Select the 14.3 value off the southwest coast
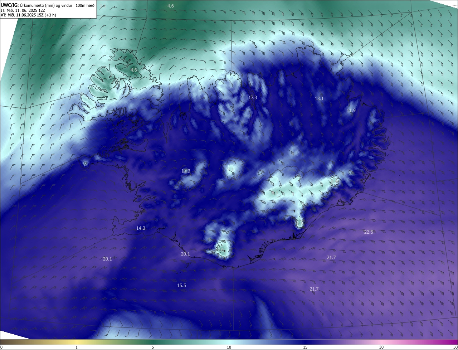Viewport: 458px width, 350px height. 141,228
